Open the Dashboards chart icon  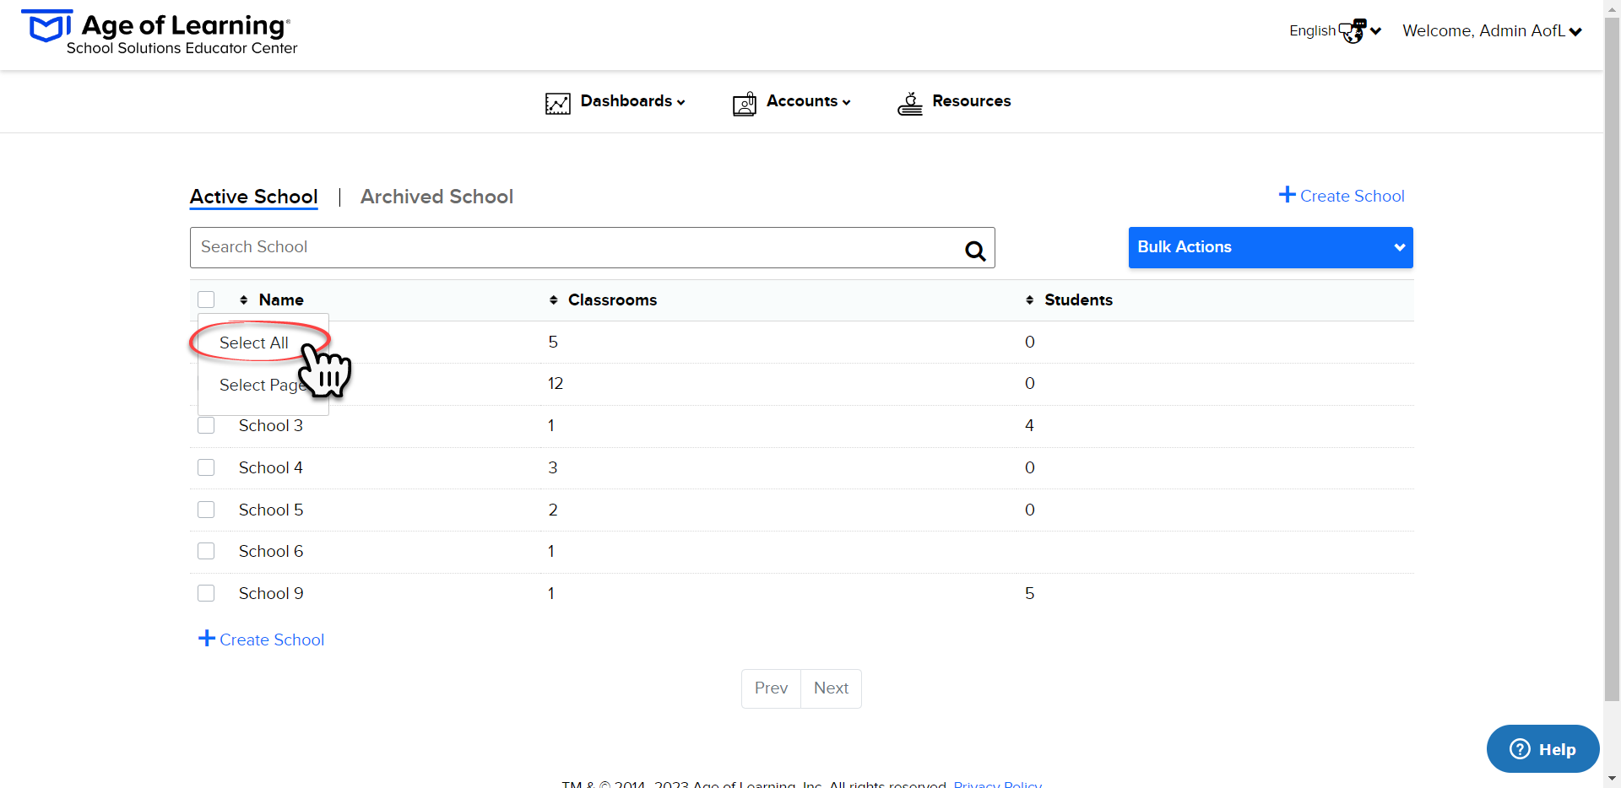coord(558,104)
